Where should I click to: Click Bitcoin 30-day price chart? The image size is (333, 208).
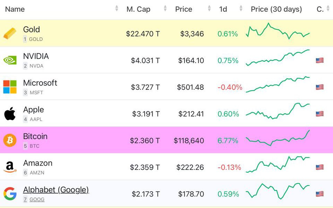[278, 138]
